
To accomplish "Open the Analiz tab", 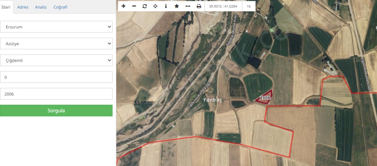I will click(41, 7).
